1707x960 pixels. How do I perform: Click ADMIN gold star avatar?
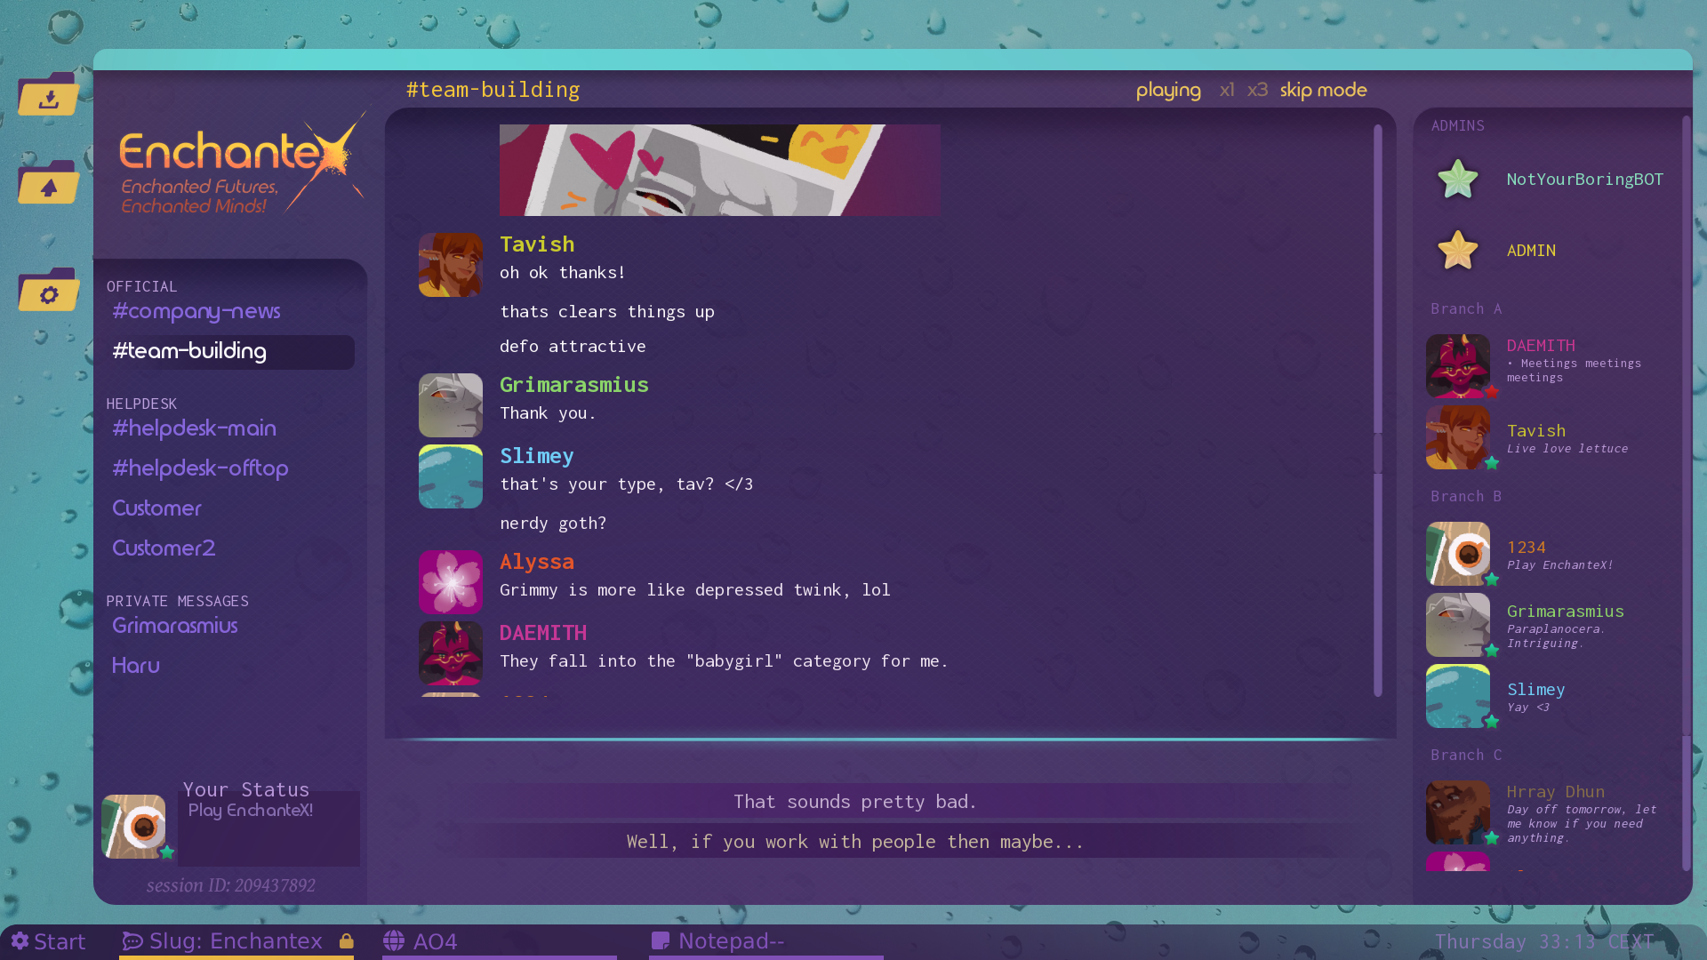coord(1458,251)
